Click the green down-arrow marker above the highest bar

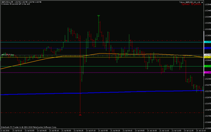(x=99, y=16)
